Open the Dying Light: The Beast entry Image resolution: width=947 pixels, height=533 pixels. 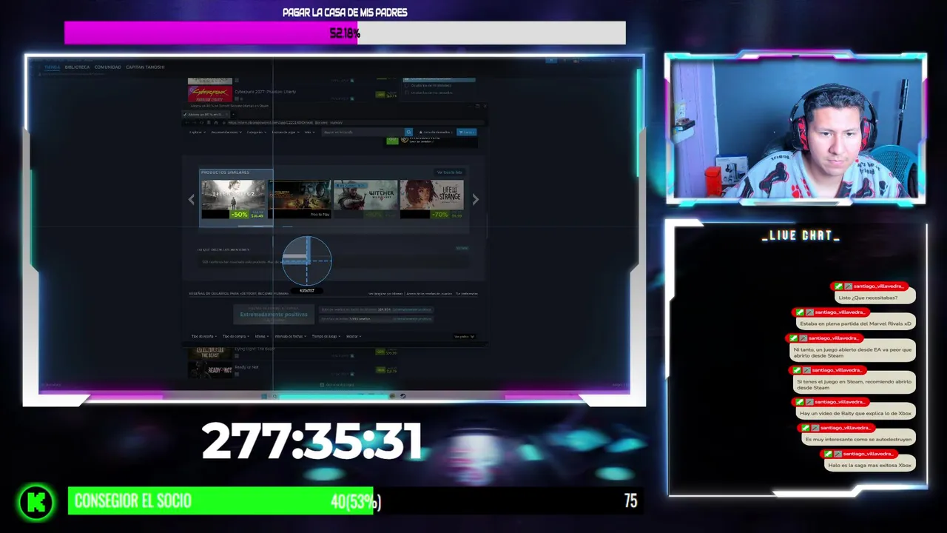coord(255,349)
